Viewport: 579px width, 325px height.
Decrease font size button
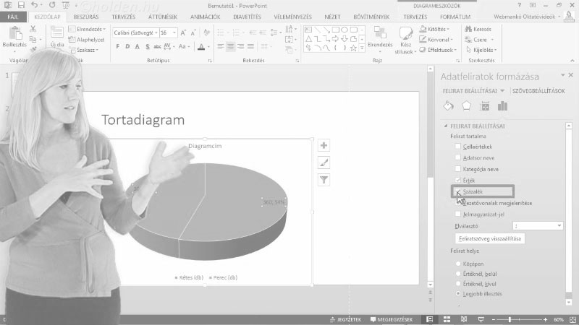click(x=193, y=32)
